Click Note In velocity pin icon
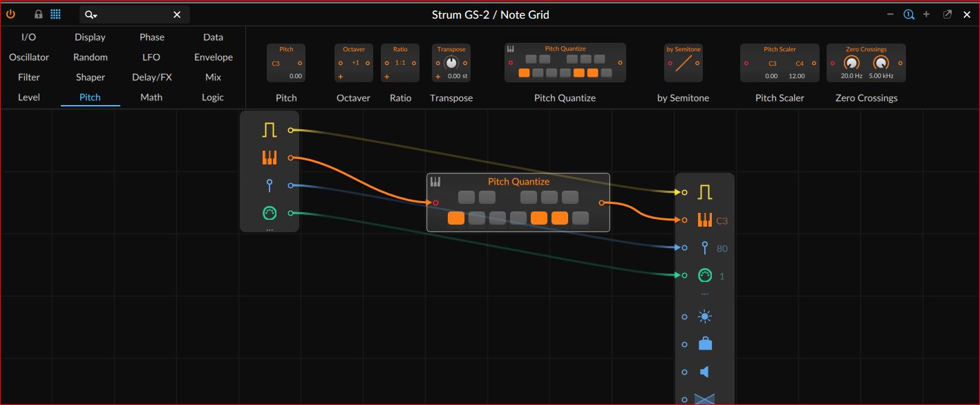The height and width of the screenshot is (405, 980). click(270, 185)
